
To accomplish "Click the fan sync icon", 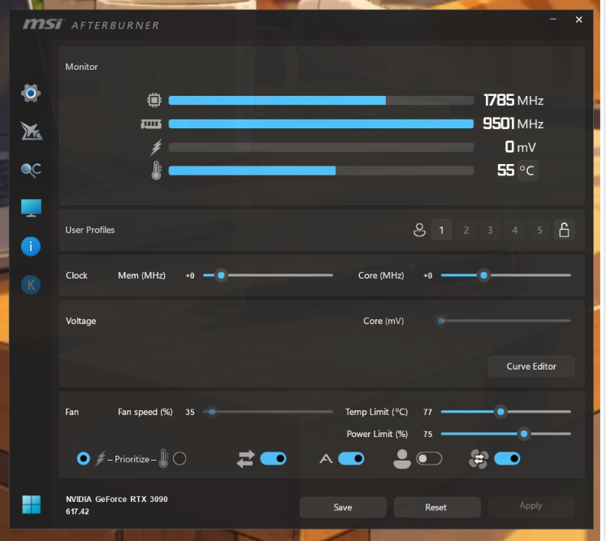I will 478,459.
